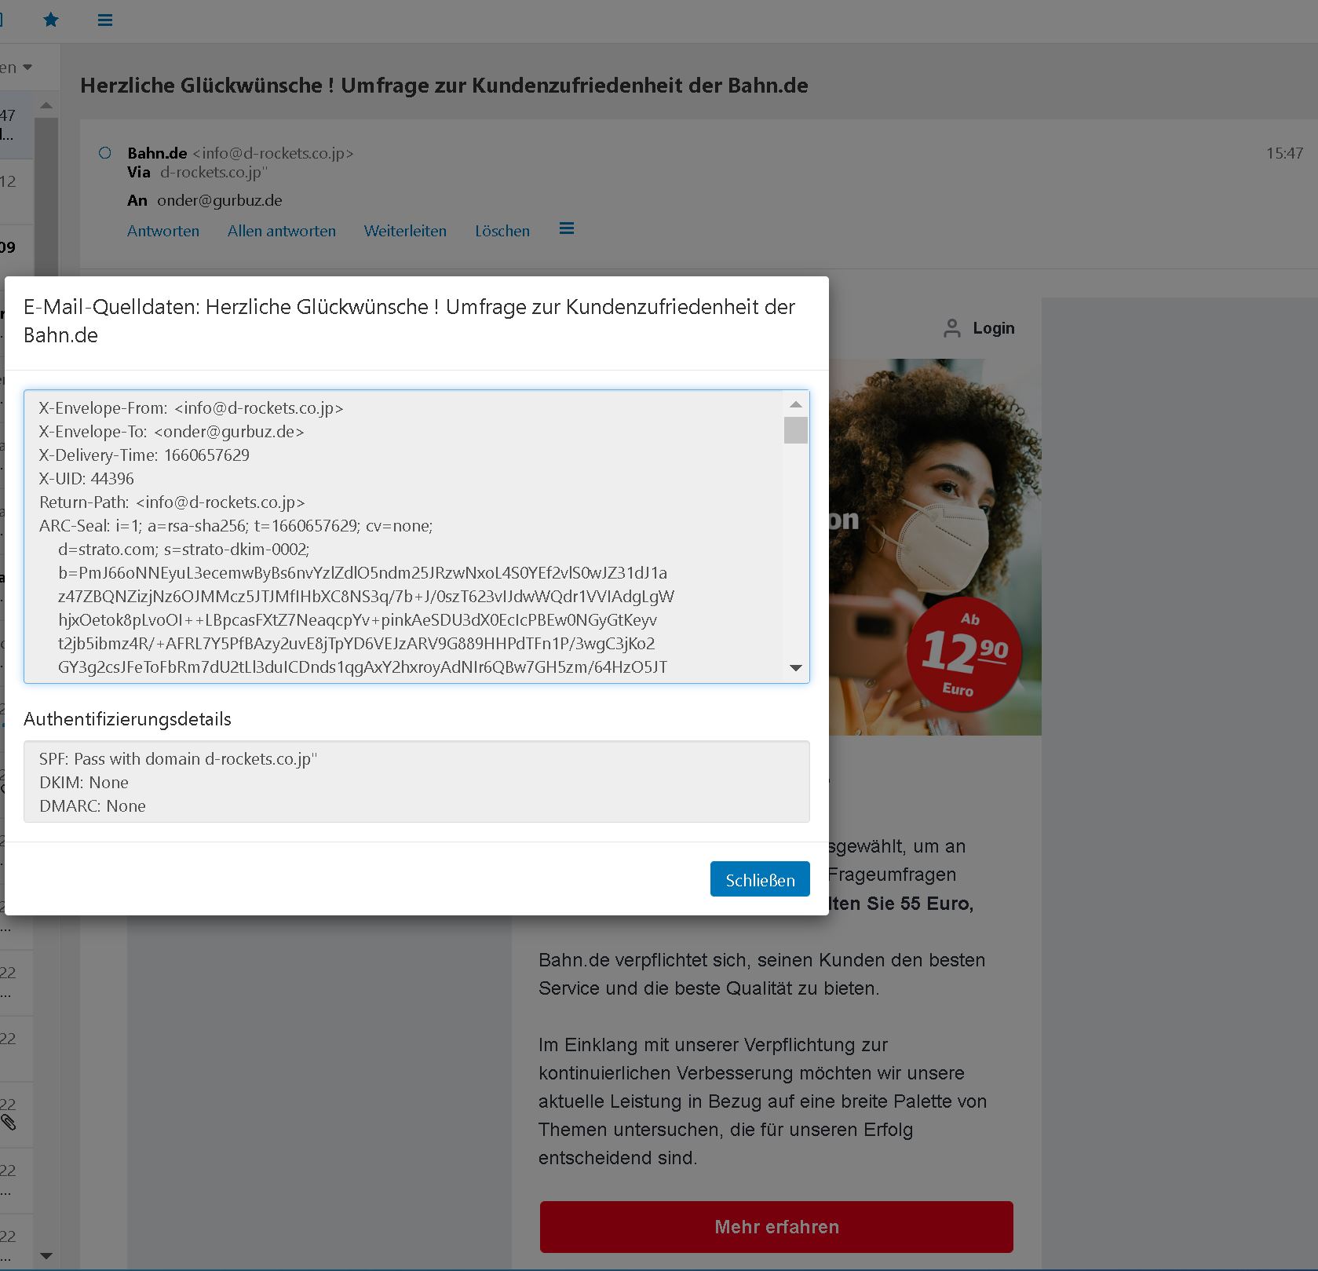Toggle the unread circle next to Bahn.de
1318x1271 pixels.
click(105, 153)
